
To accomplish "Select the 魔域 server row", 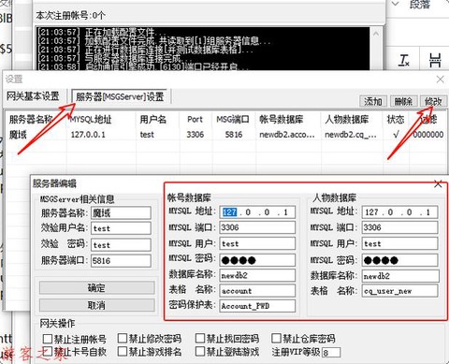I will 226,135.
